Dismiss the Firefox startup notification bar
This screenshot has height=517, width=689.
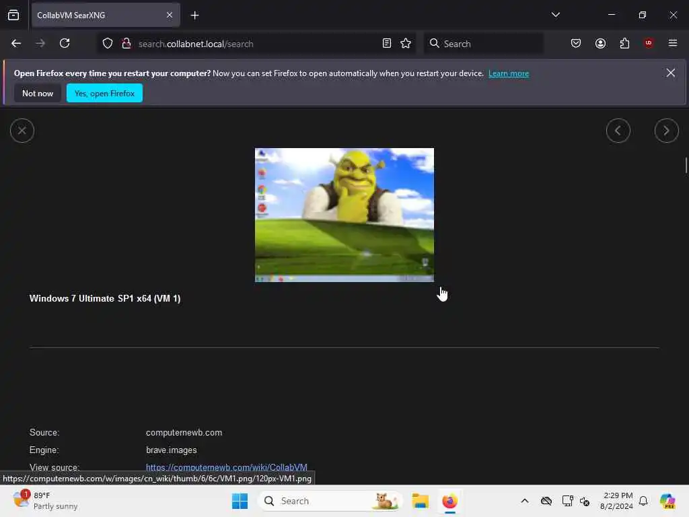(x=671, y=73)
